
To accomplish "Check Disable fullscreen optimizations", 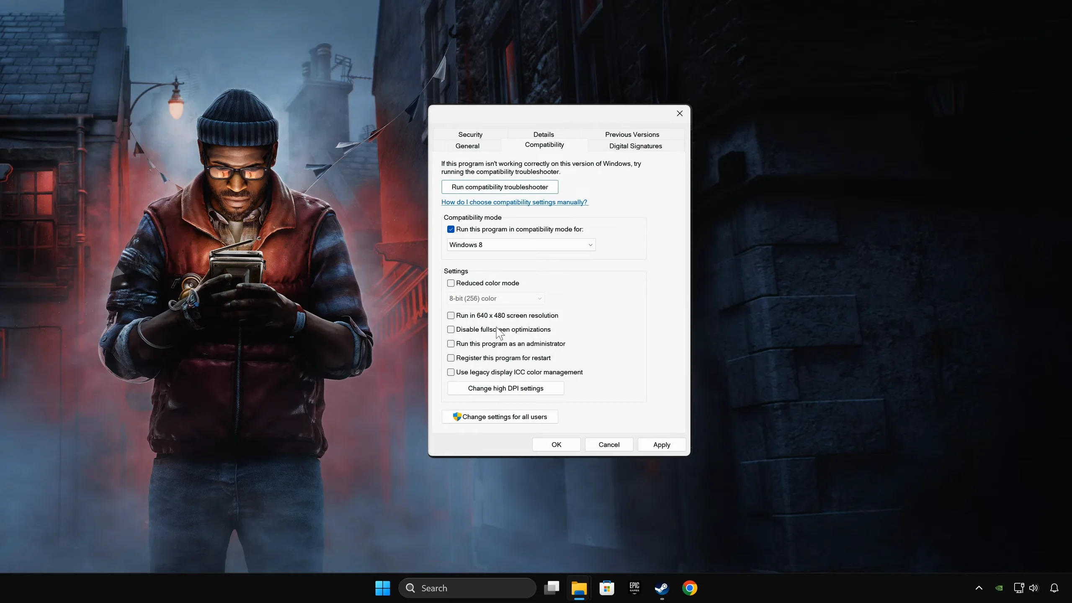I will click(451, 330).
